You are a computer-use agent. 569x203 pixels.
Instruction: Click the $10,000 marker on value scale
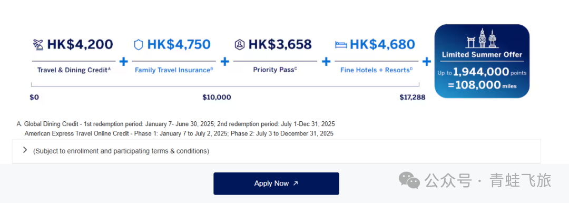(217, 98)
